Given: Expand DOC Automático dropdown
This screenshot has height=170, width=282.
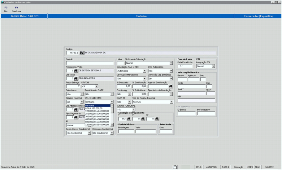Looking at the screenshot, I should [171, 71].
